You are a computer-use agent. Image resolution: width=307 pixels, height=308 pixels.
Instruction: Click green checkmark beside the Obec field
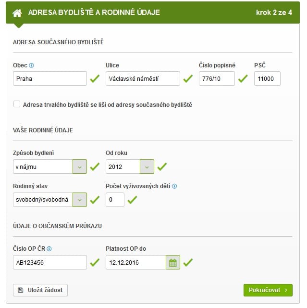tap(95, 78)
